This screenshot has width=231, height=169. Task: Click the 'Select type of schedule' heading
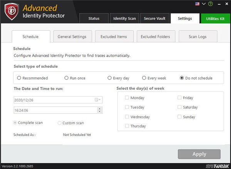(36, 67)
